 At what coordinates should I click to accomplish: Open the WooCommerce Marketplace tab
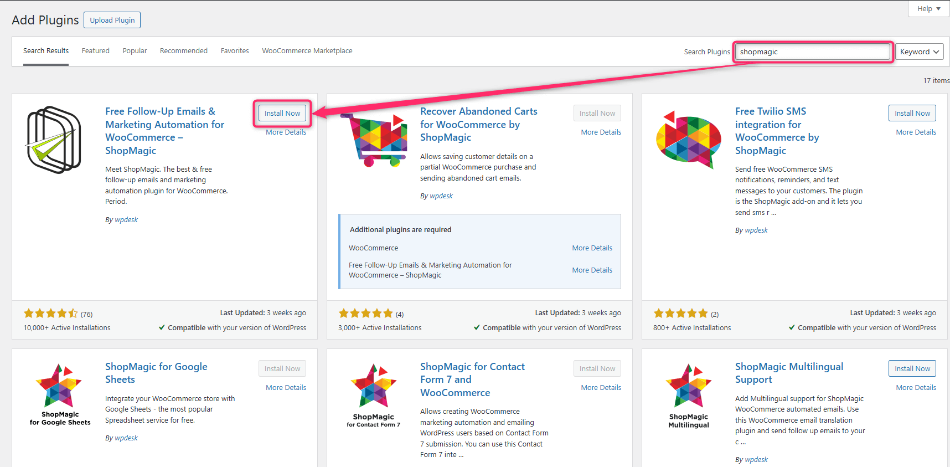(x=307, y=51)
